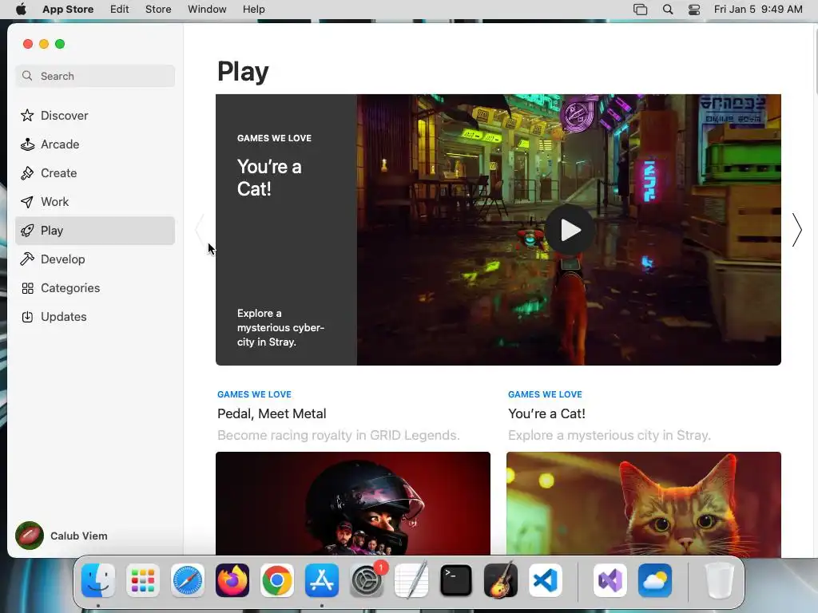Open the lower You're a Cat! story title
The height and width of the screenshot is (613, 818).
[546, 414]
